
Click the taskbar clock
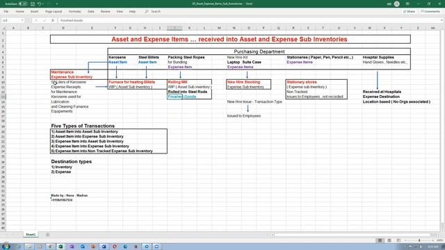click(x=433, y=247)
